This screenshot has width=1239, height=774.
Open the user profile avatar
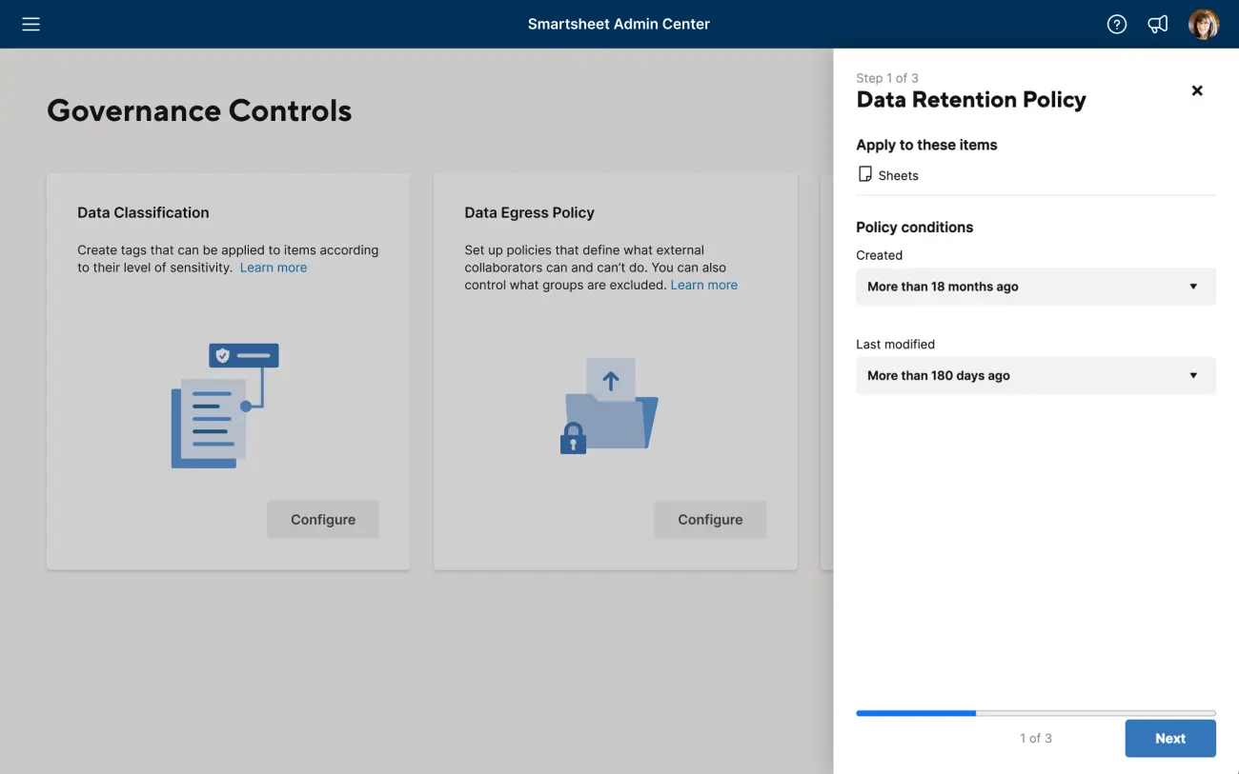(1203, 24)
